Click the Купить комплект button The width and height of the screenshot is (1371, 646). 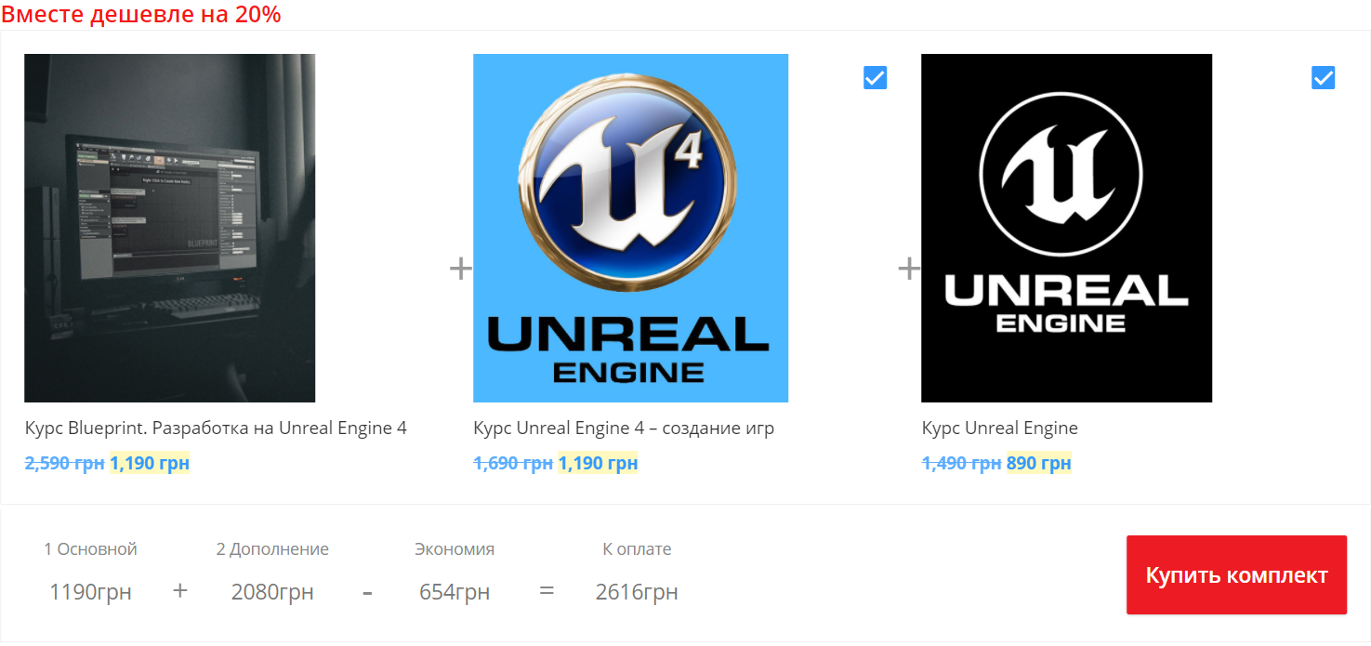coord(1236,574)
